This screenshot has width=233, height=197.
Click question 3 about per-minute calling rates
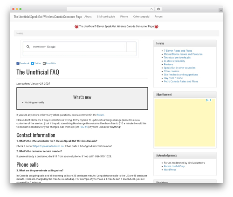pos(40,170)
